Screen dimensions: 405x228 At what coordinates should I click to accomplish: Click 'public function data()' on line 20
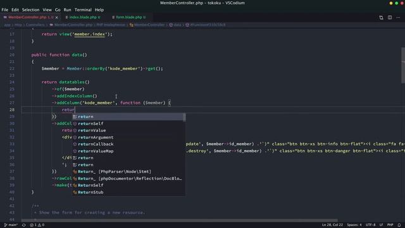(59, 55)
